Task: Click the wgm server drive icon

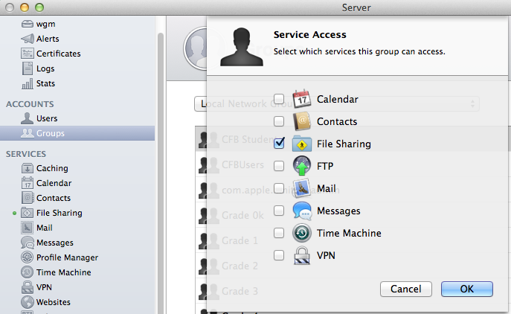Action: 27,24
